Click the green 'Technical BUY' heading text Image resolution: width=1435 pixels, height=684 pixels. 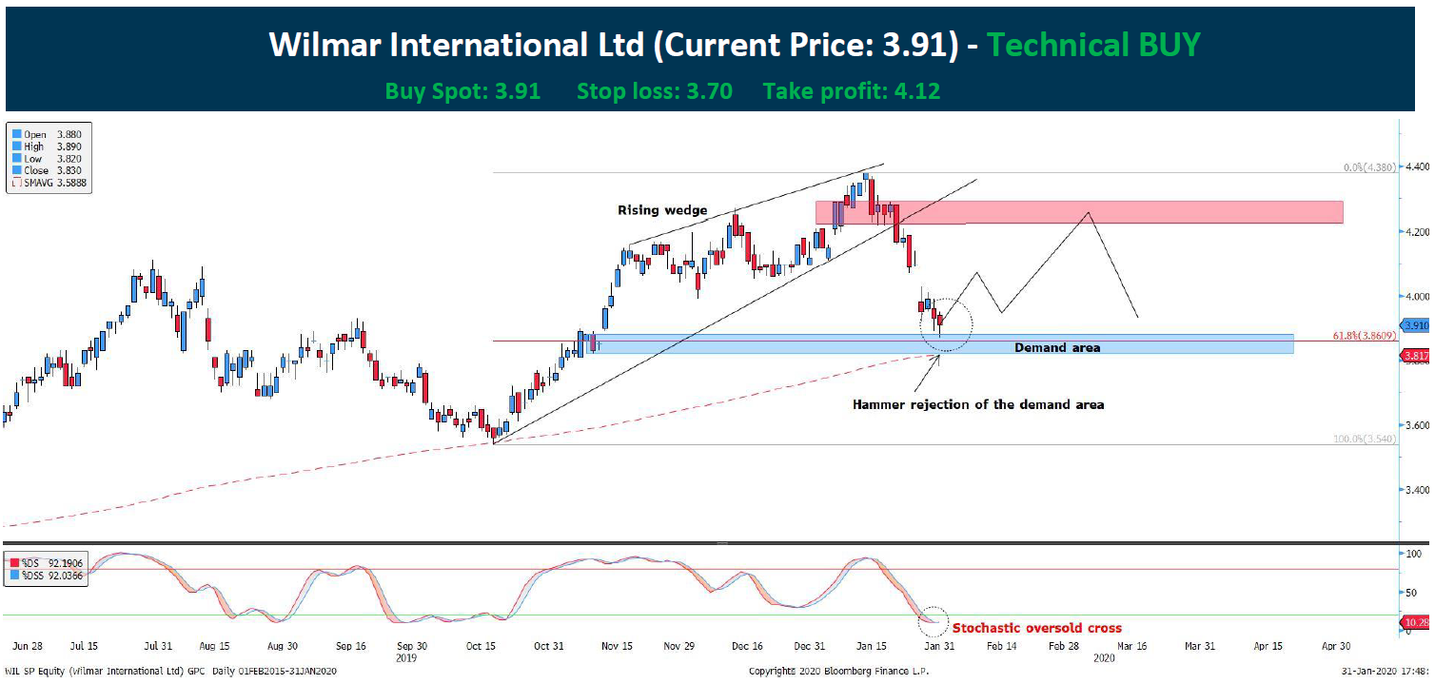tap(1093, 45)
